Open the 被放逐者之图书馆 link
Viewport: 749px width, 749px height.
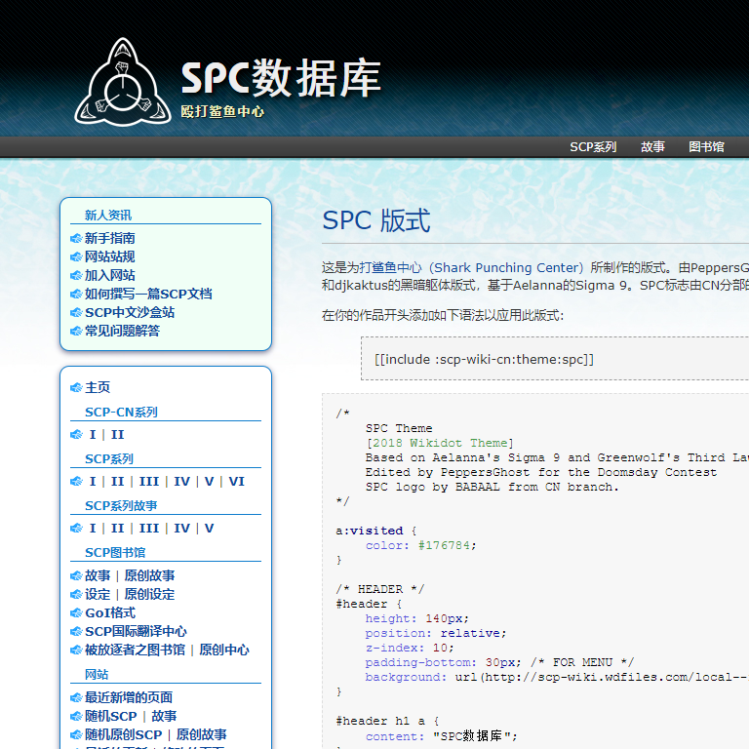tap(136, 650)
